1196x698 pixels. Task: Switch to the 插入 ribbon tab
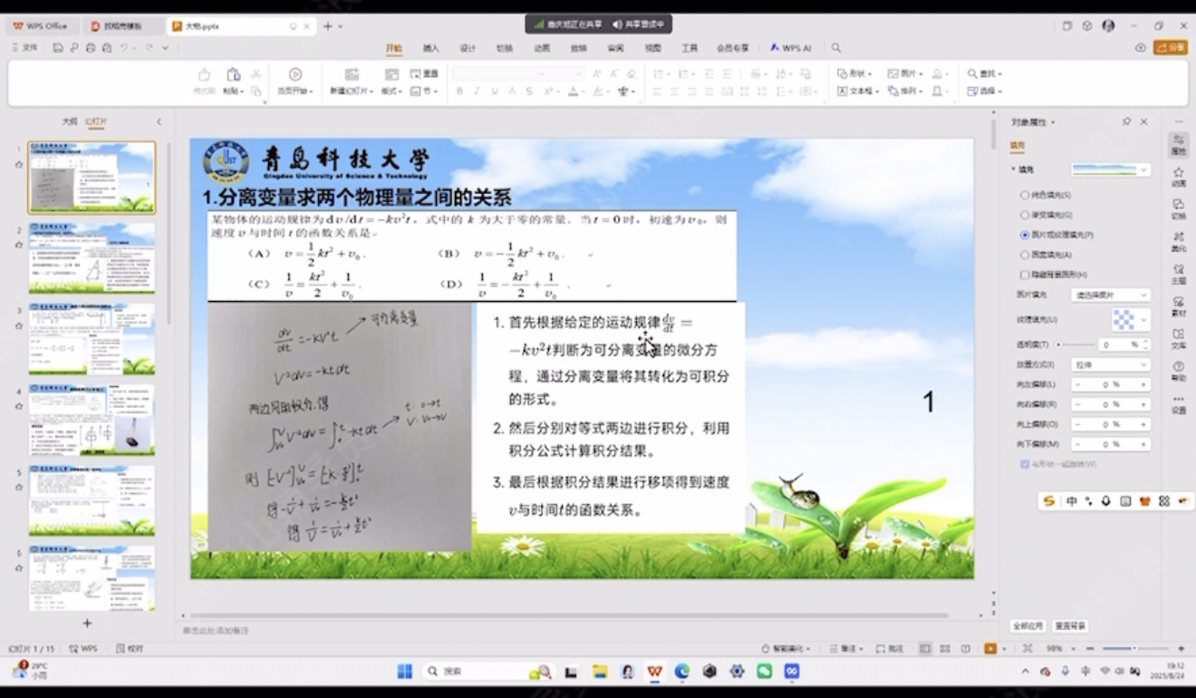click(431, 48)
